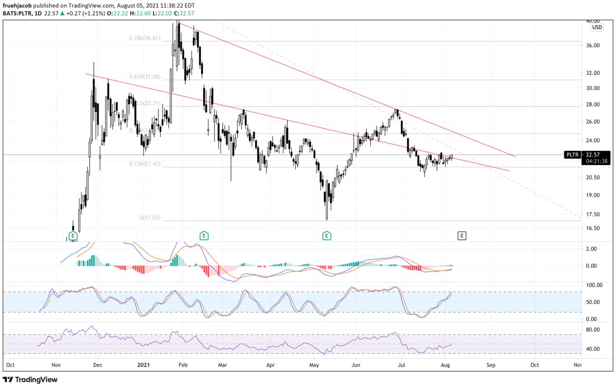Click the PLTR 22.57 price label
Screen dimensions: 616x388
pyautogui.click(x=588, y=155)
